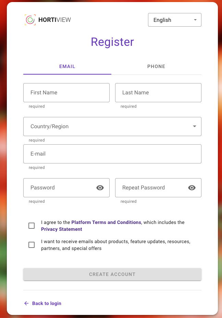The height and width of the screenshot is (318, 222).
Task: Open the Privacy Statement link
Action: coord(62,229)
